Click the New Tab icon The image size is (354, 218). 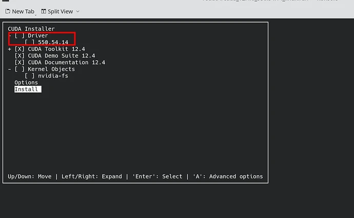(x=8, y=11)
